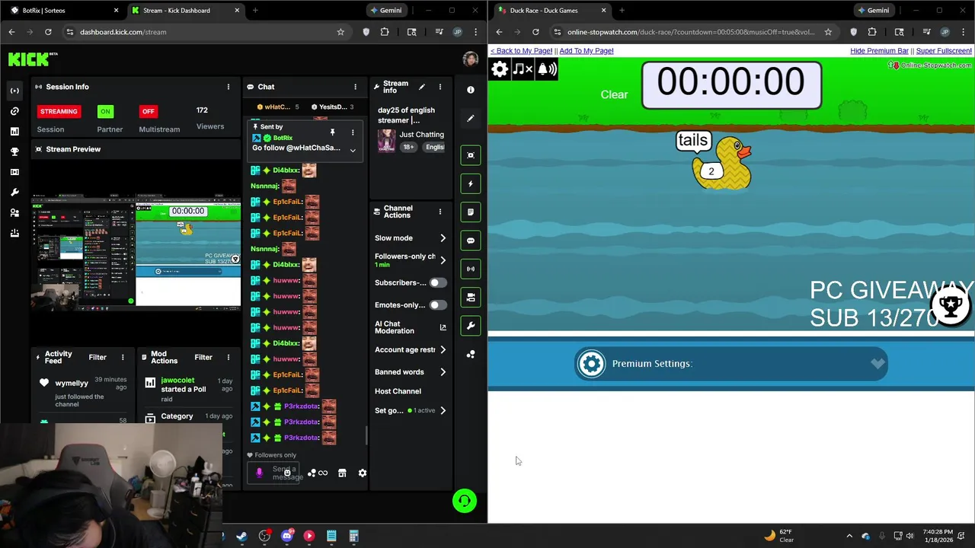Switch to BotRix | Sorteos browser tab
This screenshot has width=975, height=548.
pos(62,11)
